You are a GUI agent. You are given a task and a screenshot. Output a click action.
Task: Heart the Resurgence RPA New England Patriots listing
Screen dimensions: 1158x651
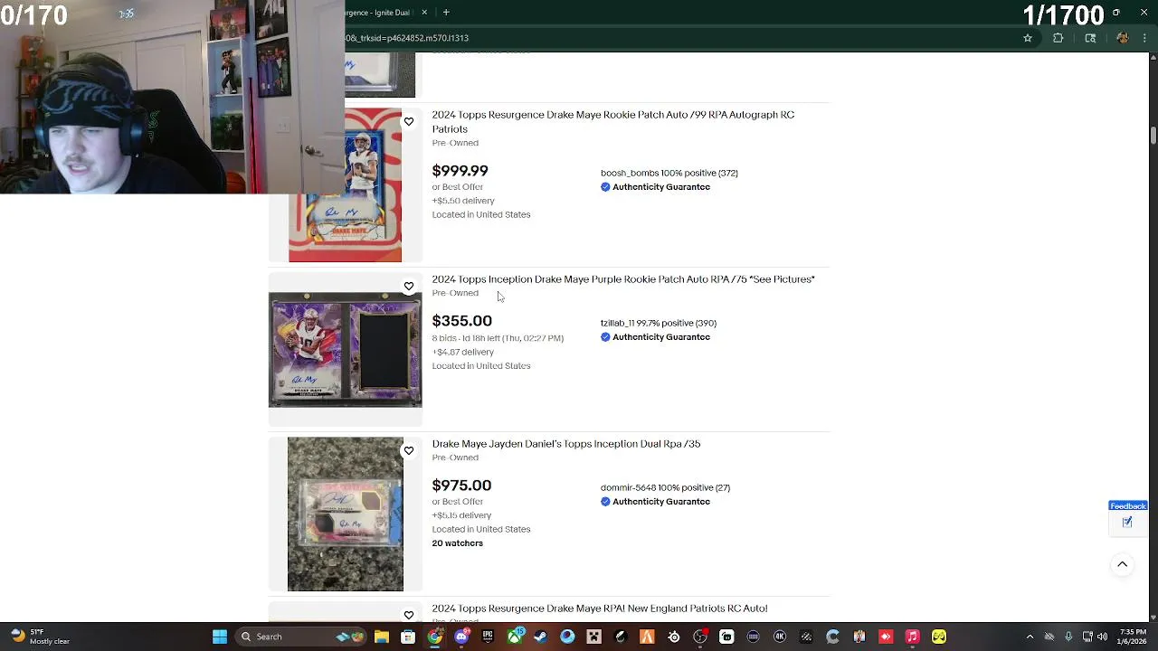tap(409, 615)
